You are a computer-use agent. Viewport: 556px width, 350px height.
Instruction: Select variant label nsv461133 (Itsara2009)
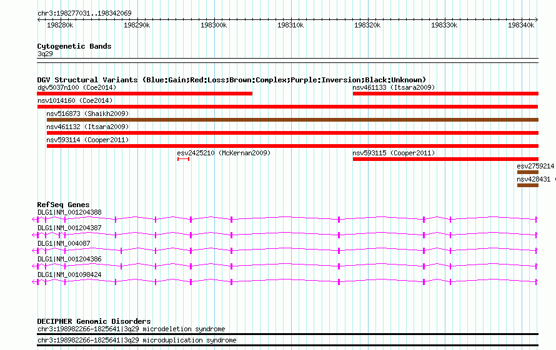(x=394, y=87)
